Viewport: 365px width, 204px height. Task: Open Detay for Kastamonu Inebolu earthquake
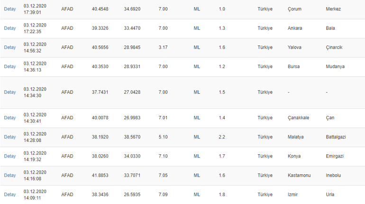[x=10, y=175]
